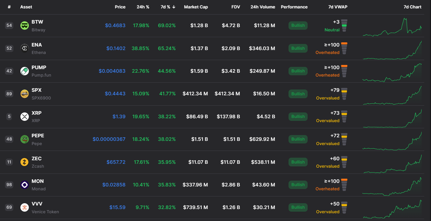Click the VWAP gauge icon in MON row
The height and width of the screenshot is (221, 431).
coord(344,185)
